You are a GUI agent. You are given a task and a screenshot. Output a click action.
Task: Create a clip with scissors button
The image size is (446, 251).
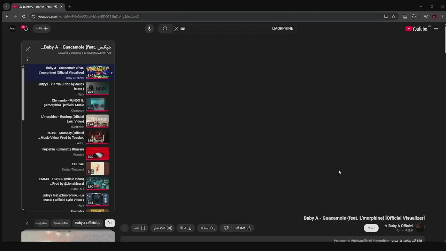[x=163, y=228]
